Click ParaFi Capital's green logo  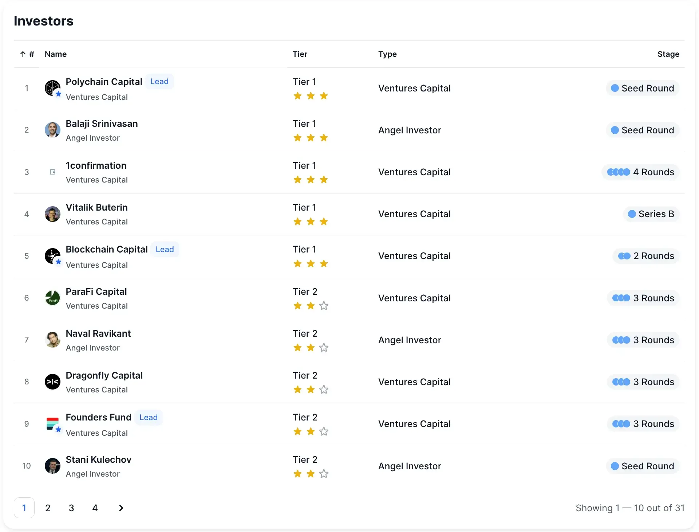(x=52, y=298)
